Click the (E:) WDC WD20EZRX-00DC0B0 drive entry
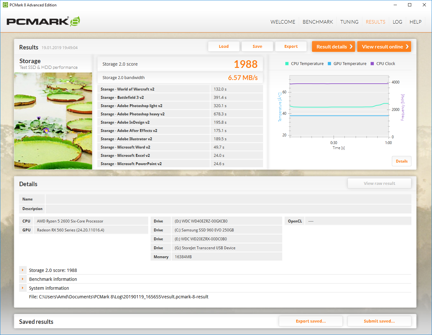Screen dimensions: 432x335 click(227, 239)
